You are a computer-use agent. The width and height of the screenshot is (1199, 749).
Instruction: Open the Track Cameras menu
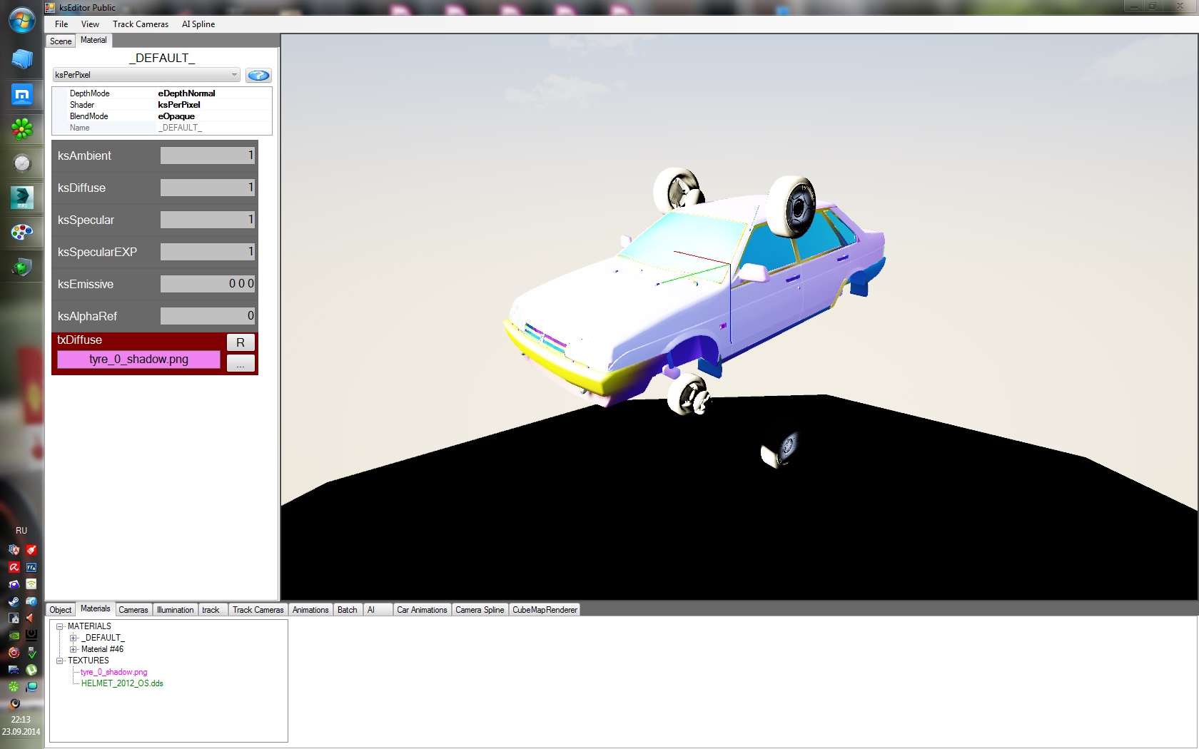tap(141, 24)
